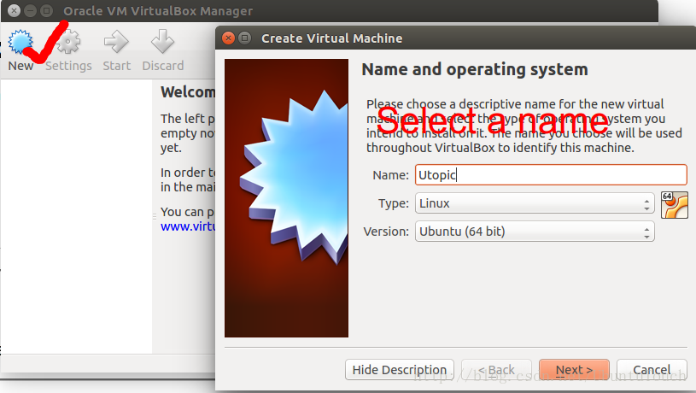The height and width of the screenshot is (393, 696).
Task: Click the Hide Description button
Action: click(399, 369)
